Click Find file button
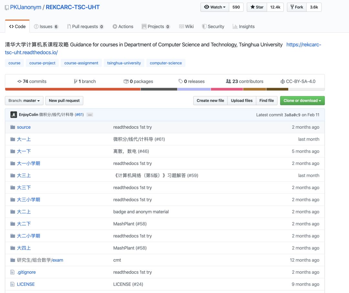The height and width of the screenshot is (293, 349). (x=267, y=101)
